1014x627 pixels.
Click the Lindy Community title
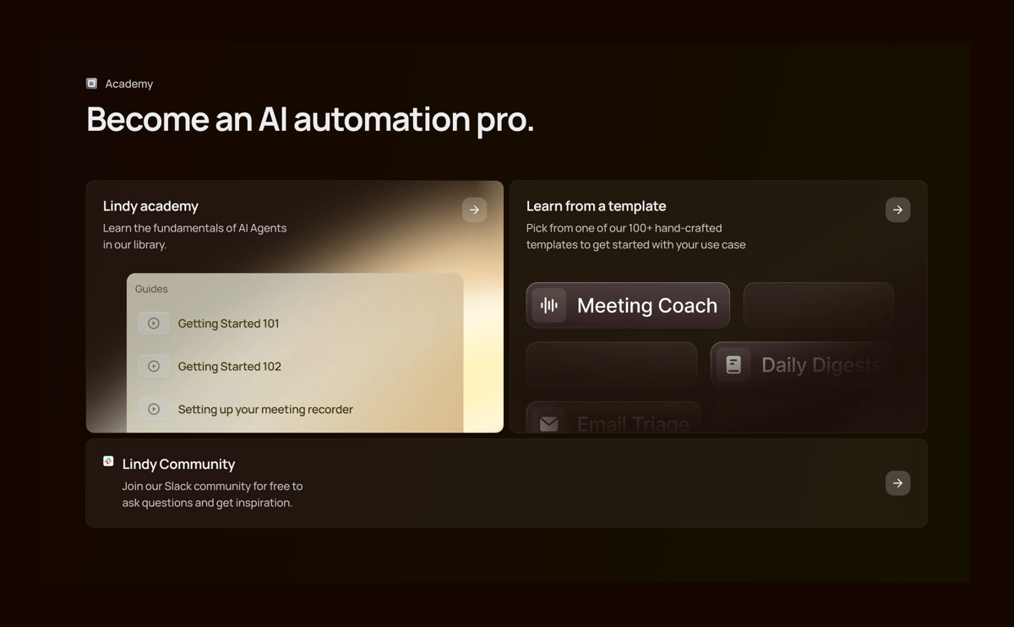tap(178, 464)
